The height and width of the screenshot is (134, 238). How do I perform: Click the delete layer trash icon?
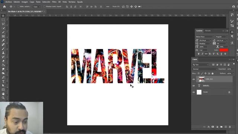(230, 127)
